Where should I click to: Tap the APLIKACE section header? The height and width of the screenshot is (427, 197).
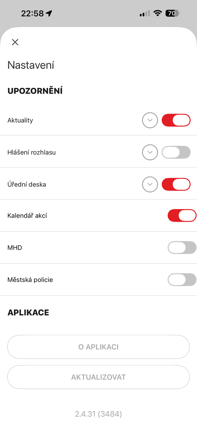pyautogui.click(x=28, y=312)
